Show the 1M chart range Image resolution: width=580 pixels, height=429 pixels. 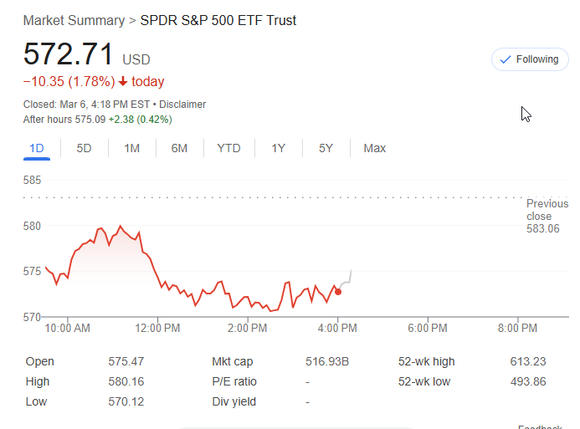pyautogui.click(x=131, y=148)
